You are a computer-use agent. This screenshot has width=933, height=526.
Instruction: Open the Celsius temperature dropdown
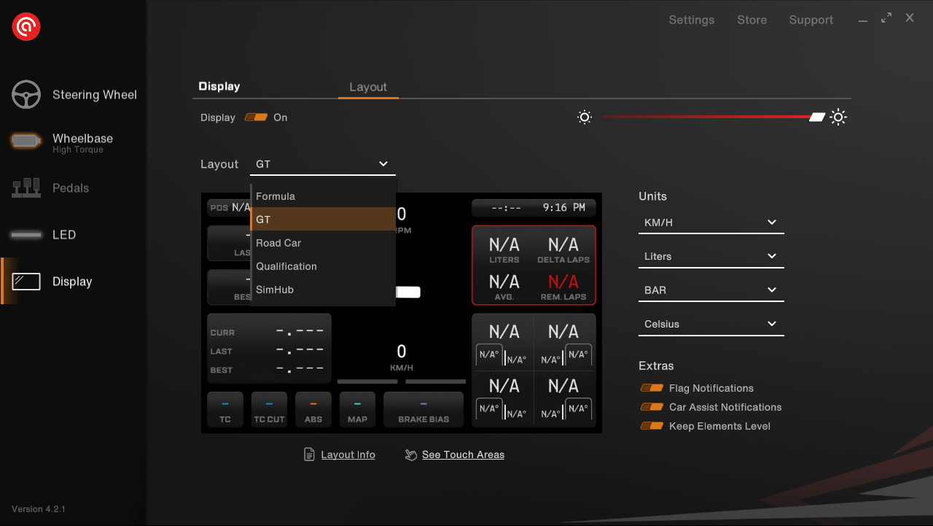(711, 324)
